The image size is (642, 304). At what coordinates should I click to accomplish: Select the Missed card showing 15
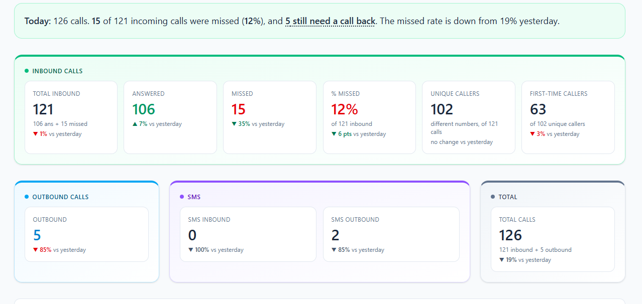point(270,117)
